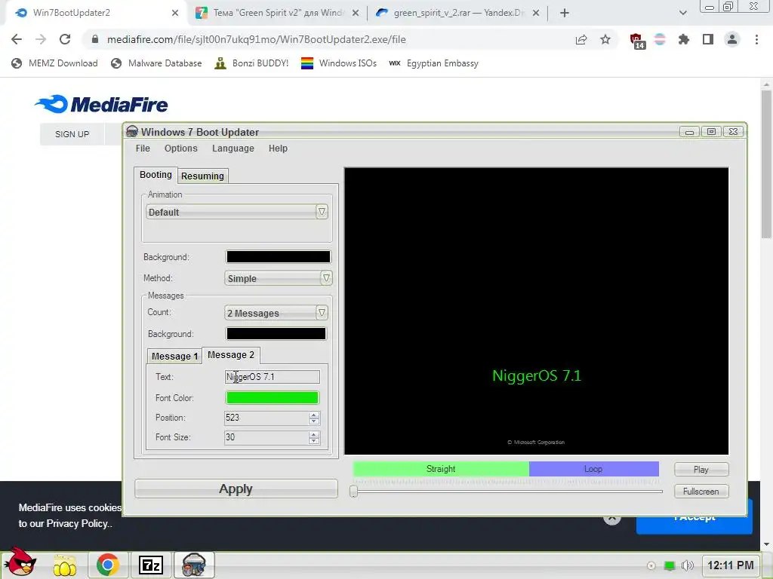Screen dimensions: 773x579
Task: Select the Message 2 tab
Action: click(x=231, y=355)
